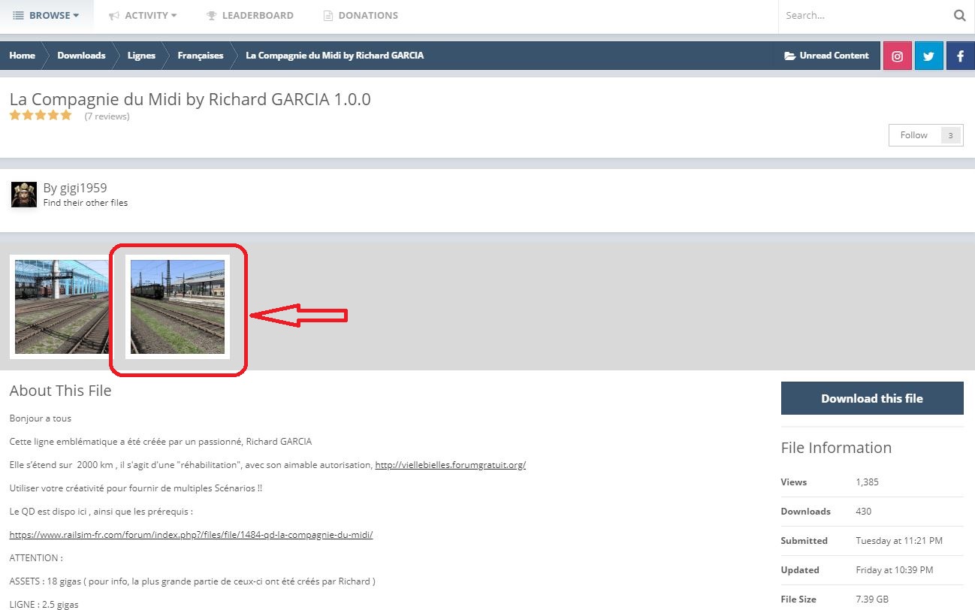This screenshot has width=975, height=610.
Task: Open the Donations page
Action: point(361,15)
